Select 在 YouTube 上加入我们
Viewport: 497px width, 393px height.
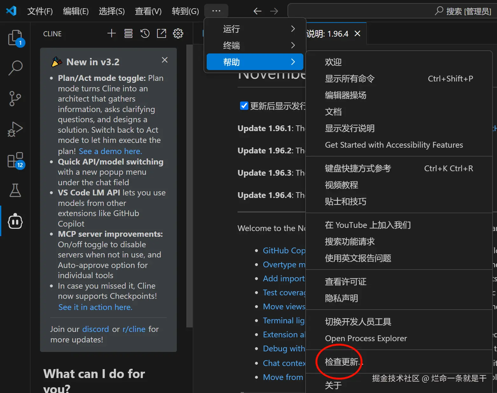tap(399, 225)
